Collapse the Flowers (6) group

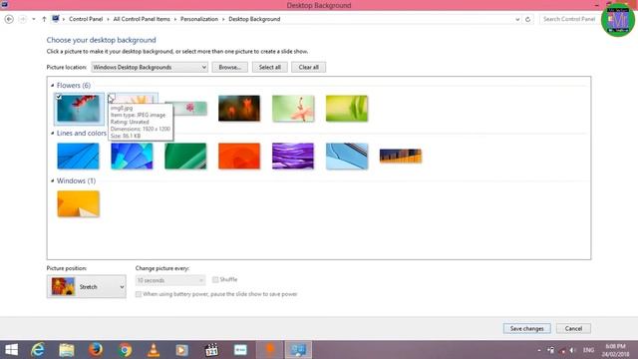click(x=53, y=86)
